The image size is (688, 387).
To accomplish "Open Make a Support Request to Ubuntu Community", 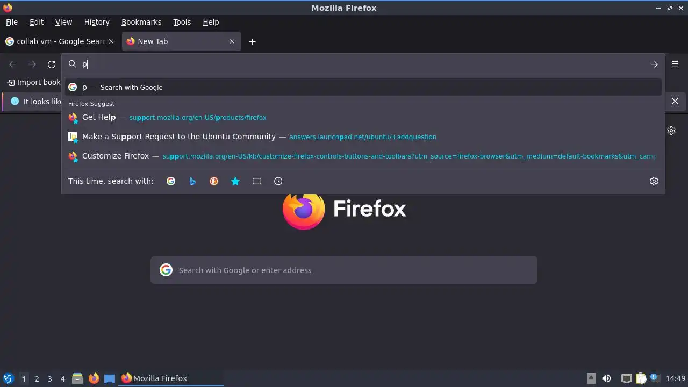I will pyautogui.click(x=363, y=137).
